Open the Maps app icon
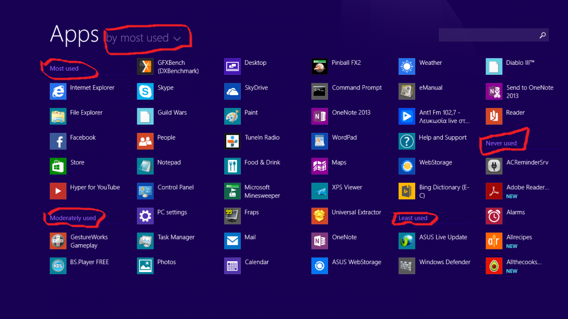The width and height of the screenshot is (568, 319). pos(319,166)
